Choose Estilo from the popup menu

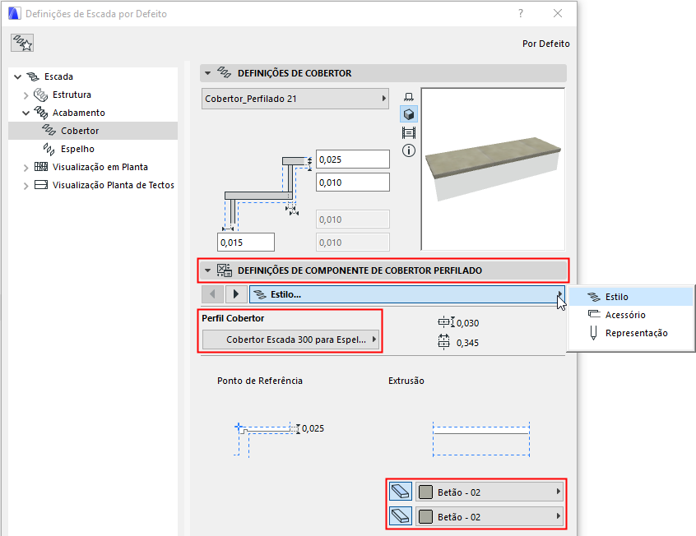pos(630,297)
